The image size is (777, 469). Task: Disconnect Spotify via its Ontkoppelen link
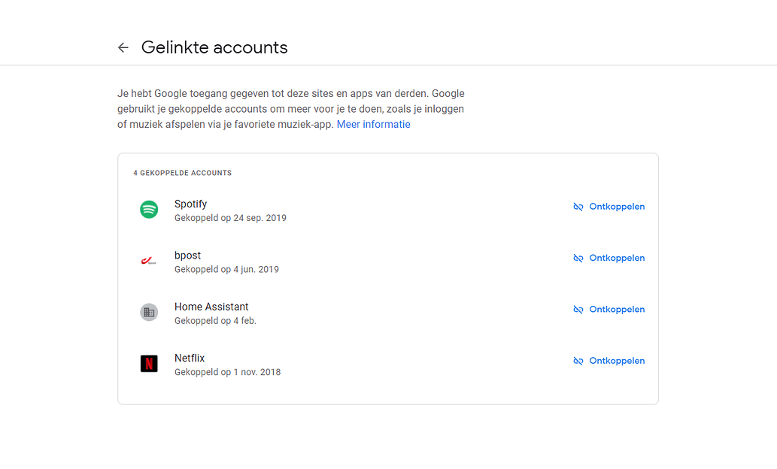tap(617, 206)
